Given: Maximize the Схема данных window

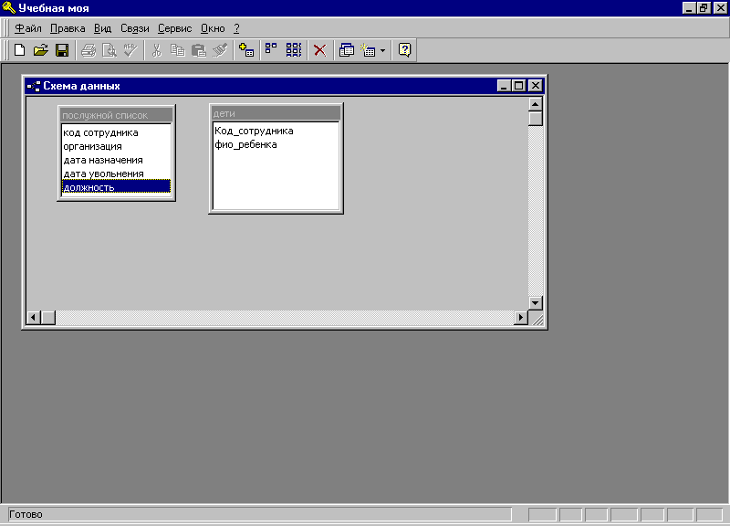Looking at the screenshot, I should point(518,86).
